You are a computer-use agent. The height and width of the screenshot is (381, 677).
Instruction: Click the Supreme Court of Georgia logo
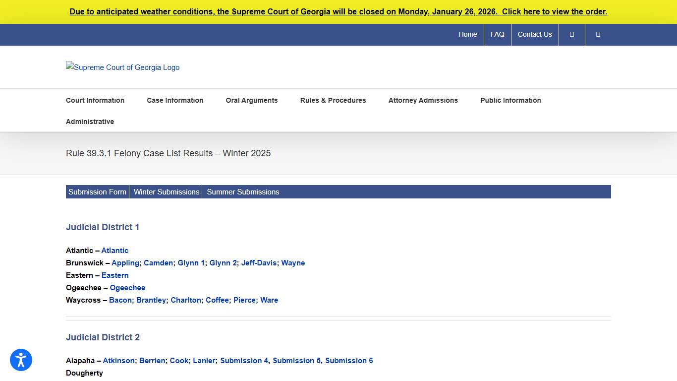pos(122,67)
